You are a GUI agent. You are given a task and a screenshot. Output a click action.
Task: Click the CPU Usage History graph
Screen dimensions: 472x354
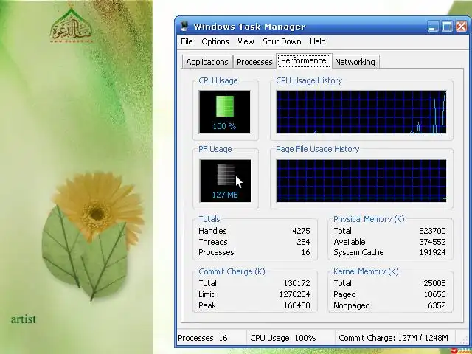pos(361,112)
